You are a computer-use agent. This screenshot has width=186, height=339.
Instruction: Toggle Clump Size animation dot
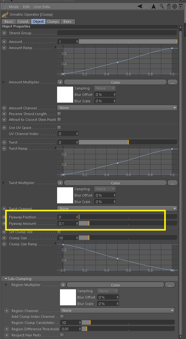click(4, 238)
